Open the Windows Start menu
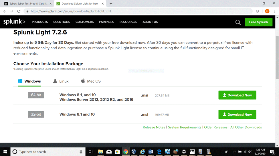 pyautogui.click(x=5, y=152)
